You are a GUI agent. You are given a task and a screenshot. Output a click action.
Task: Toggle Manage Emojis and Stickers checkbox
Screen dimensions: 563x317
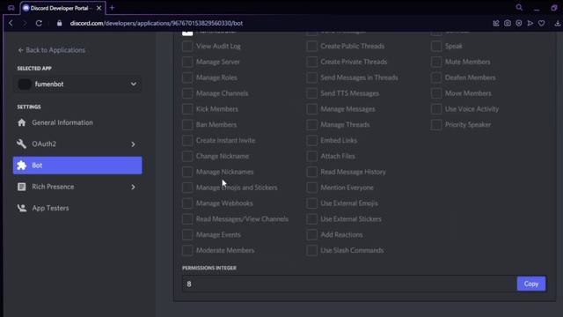point(187,188)
